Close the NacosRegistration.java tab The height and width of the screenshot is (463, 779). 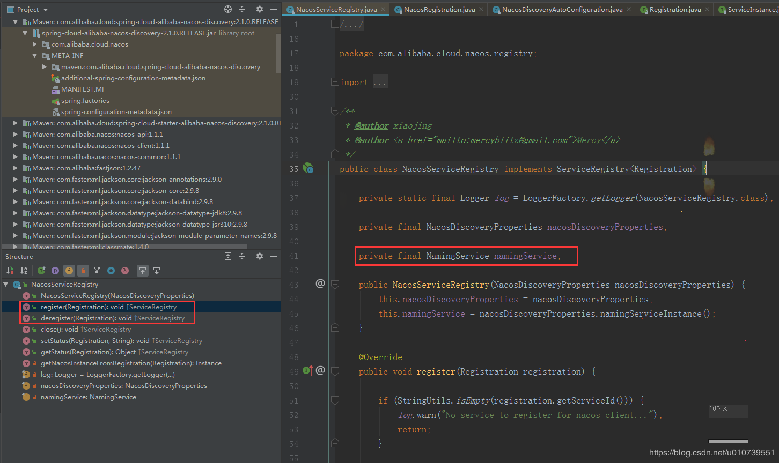click(481, 10)
